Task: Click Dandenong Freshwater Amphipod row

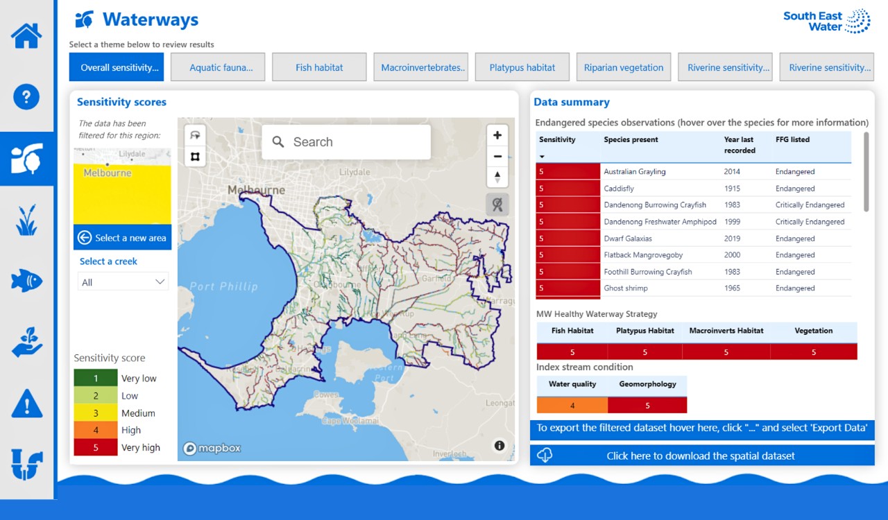Action: tap(693, 222)
